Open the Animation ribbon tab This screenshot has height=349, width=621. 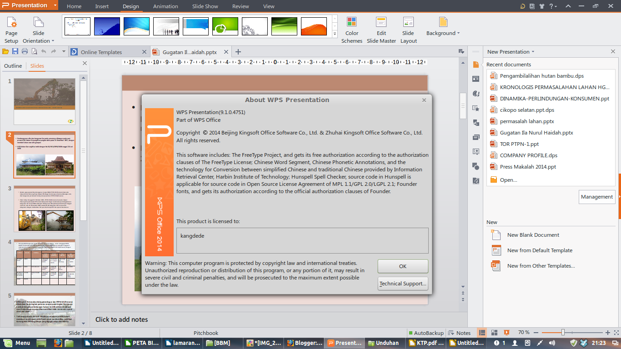[165, 6]
